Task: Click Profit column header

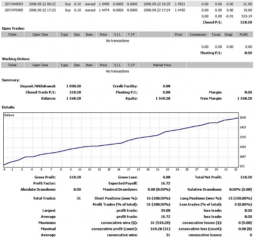Action: click(243, 35)
